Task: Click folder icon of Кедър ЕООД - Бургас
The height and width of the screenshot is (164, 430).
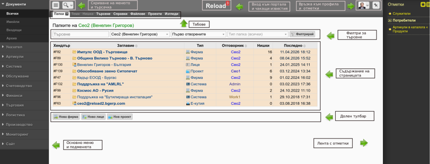Action: pos(74,77)
